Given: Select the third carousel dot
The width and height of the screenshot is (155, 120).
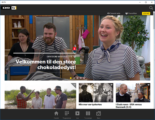Looking at the screenshot, I should [x=77, y=78].
